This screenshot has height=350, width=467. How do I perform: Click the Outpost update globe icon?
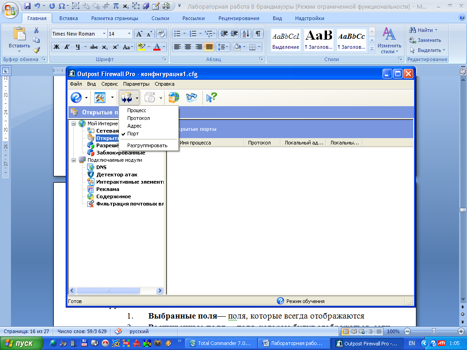[x=174, y=98]
